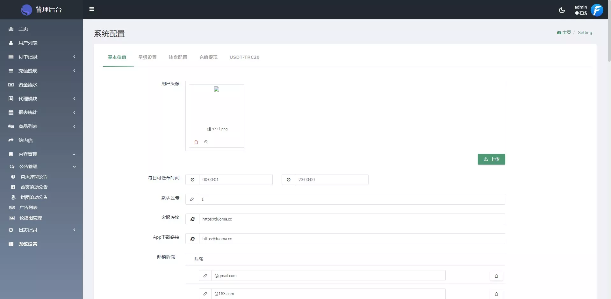Open 轮播图管理 from the sidebar

click(x=31, y=218)
